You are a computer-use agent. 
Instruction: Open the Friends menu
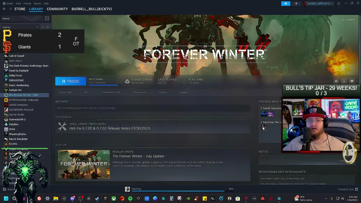[x=27, y=3]
